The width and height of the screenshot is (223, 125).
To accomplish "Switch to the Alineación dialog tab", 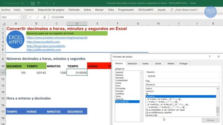I will (x=132, y=64).
